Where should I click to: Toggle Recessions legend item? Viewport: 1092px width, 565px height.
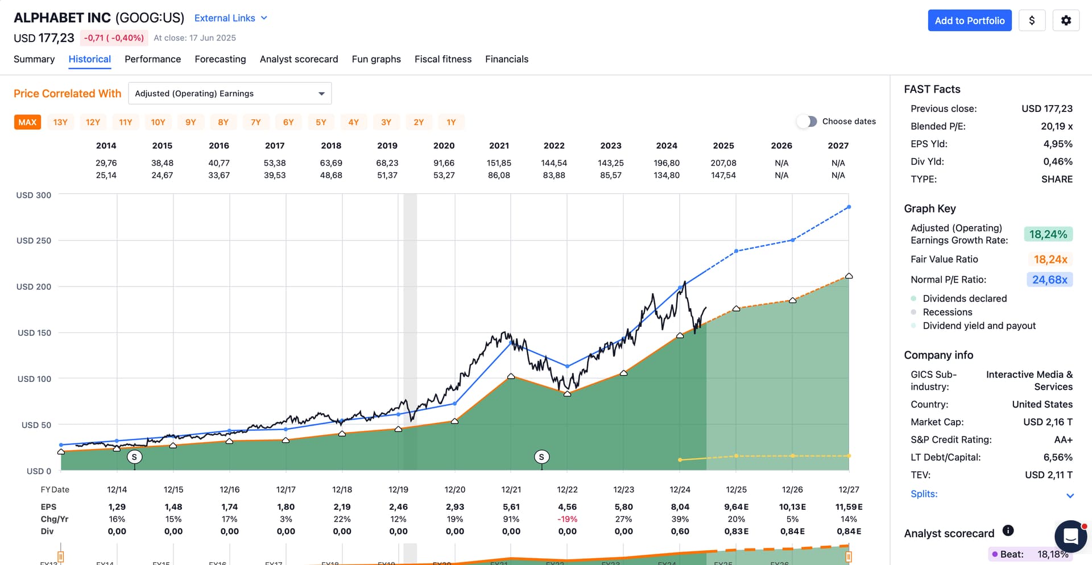[941, 312]
